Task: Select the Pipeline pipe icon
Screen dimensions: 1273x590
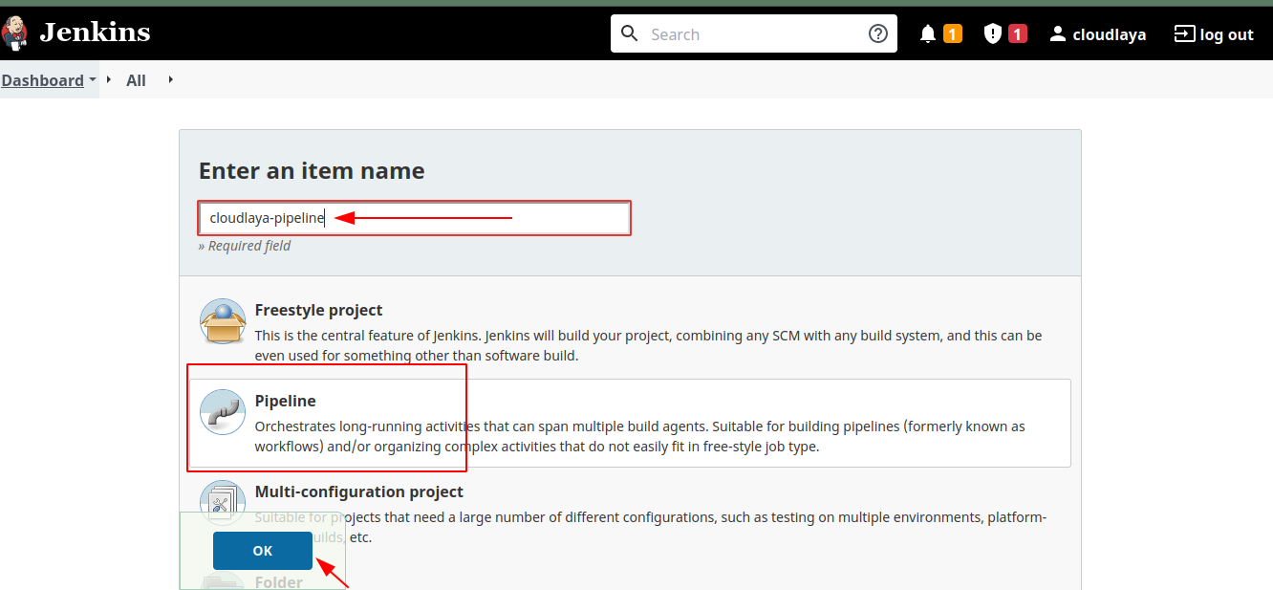Action: [x=223, y=412]
